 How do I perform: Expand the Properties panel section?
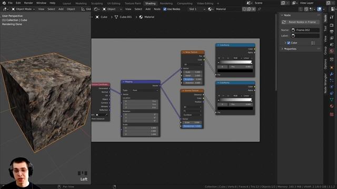point(282,49)
